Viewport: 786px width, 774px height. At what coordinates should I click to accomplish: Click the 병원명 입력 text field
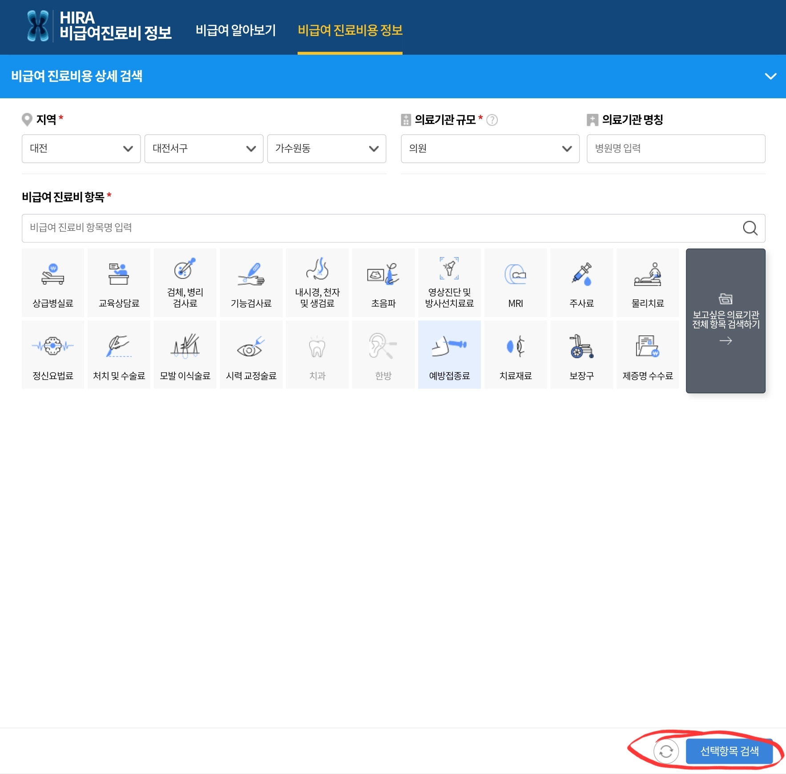pyautogui.click(x=676, y=149)
